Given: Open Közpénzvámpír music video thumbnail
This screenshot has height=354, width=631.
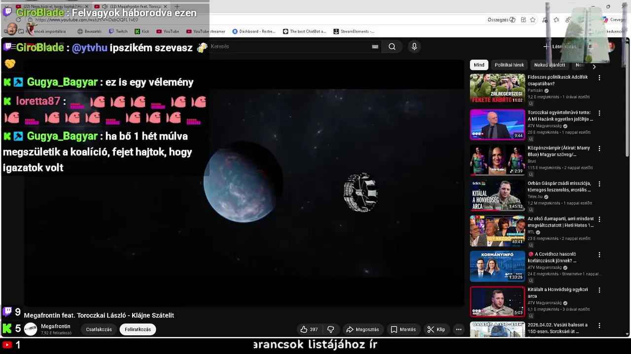Looking at the screenshot, I should (x=497, y=160).
